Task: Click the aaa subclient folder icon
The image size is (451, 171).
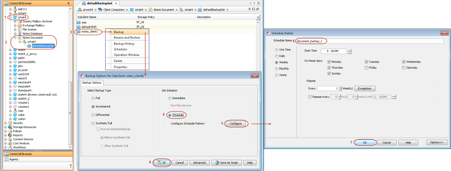Action: tap(79, 22)
